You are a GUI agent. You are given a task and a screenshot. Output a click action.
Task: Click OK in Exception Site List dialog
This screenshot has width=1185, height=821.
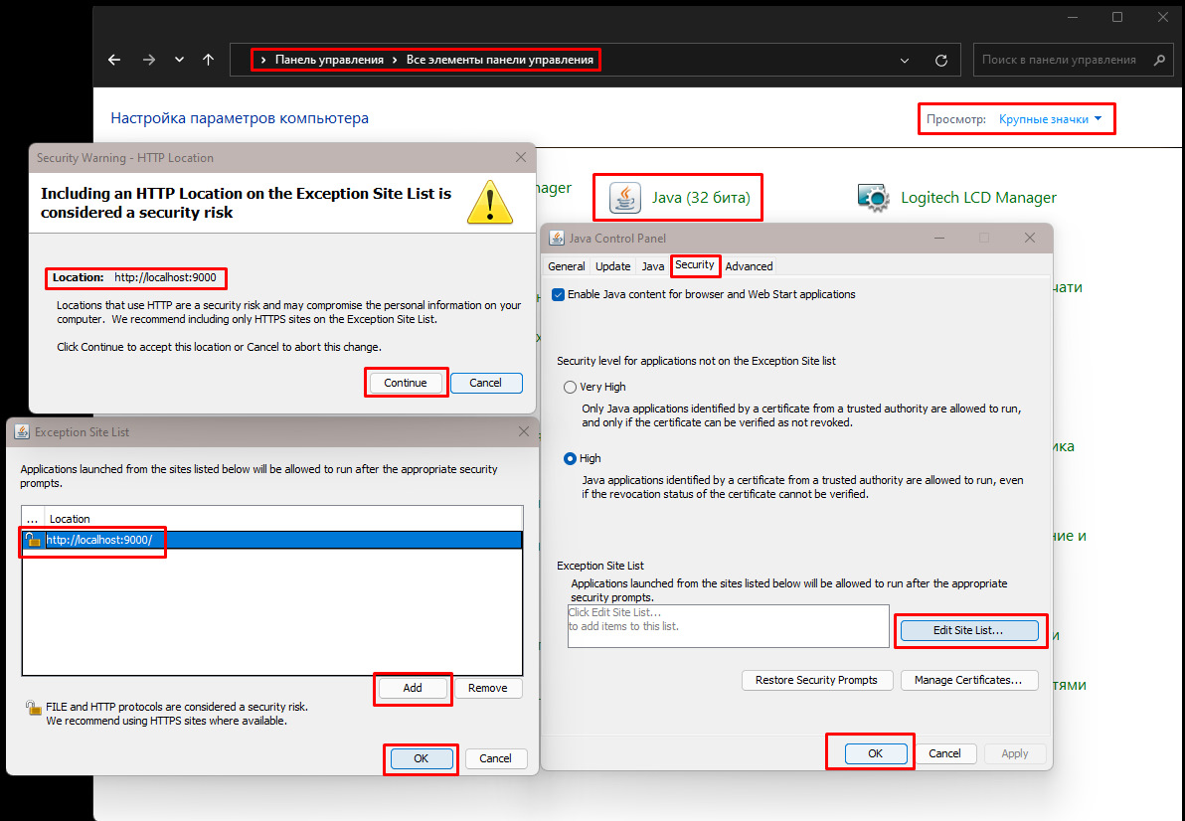click(421, 758)
